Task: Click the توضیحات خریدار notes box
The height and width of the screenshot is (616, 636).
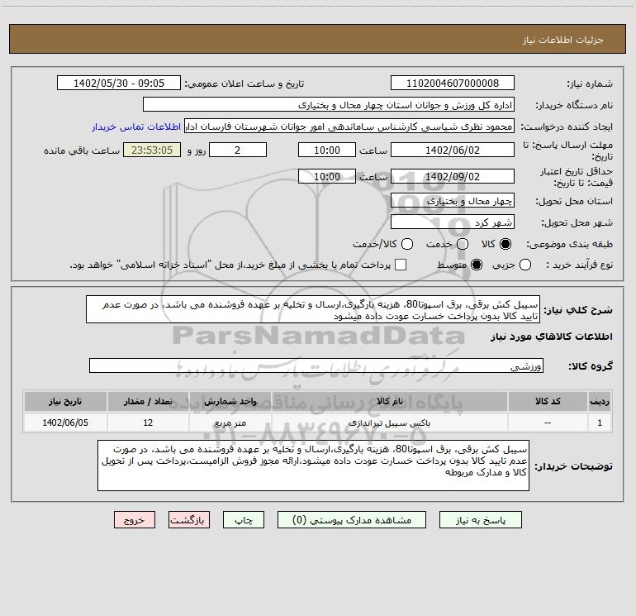Action: point(313,466)
